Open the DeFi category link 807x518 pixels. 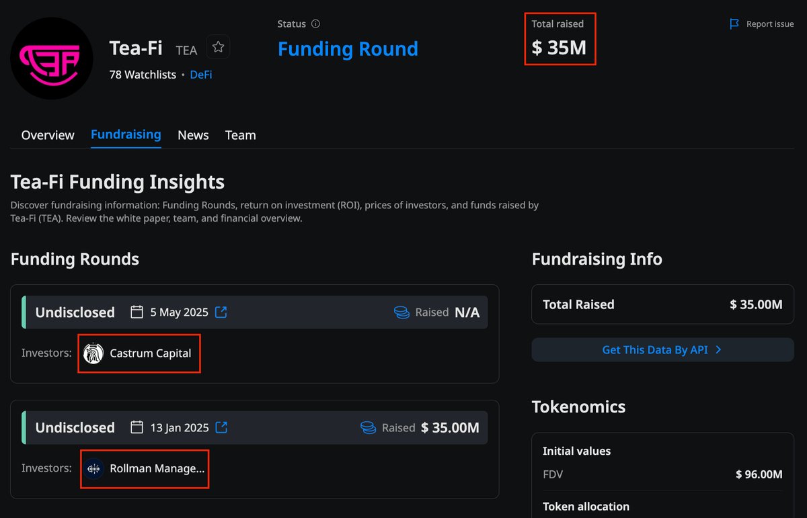tap(200, 75)
